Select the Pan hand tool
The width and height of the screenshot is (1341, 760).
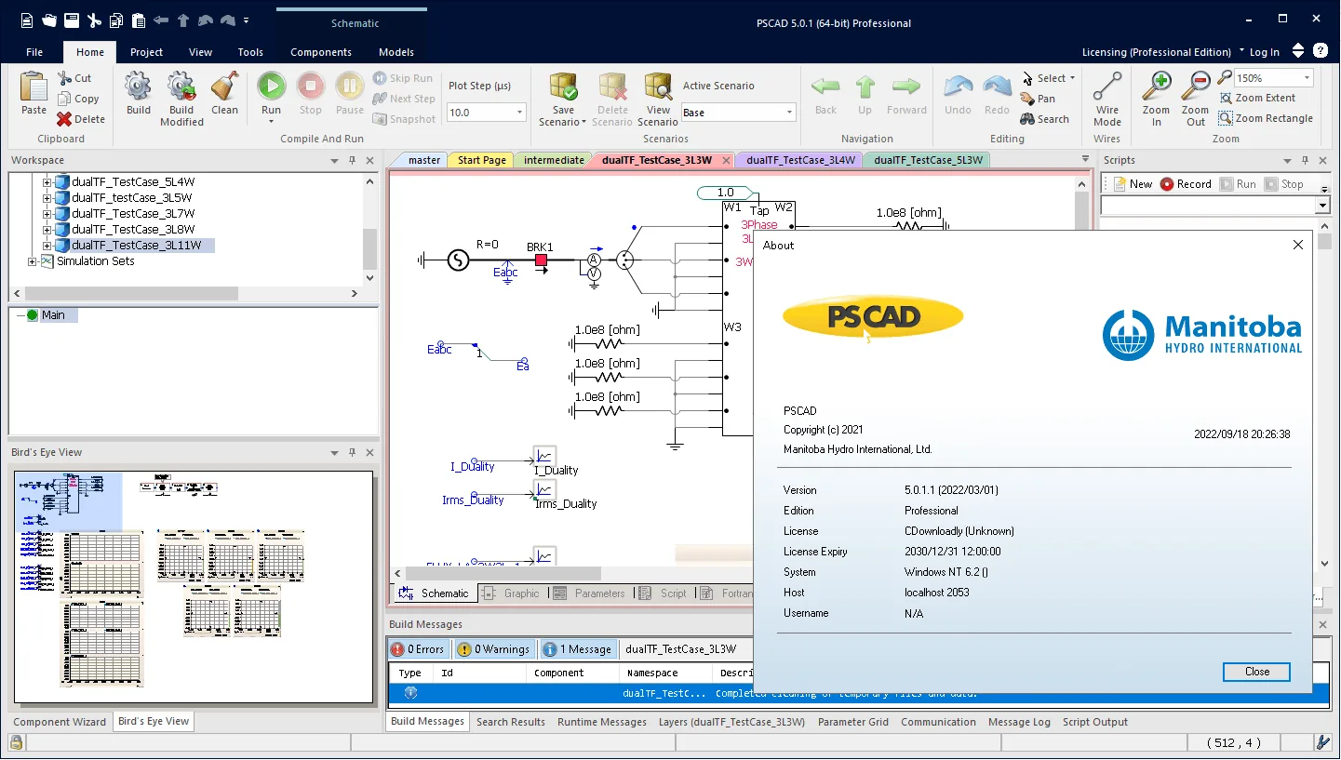pyautogui.click(x=1027, y=99)
